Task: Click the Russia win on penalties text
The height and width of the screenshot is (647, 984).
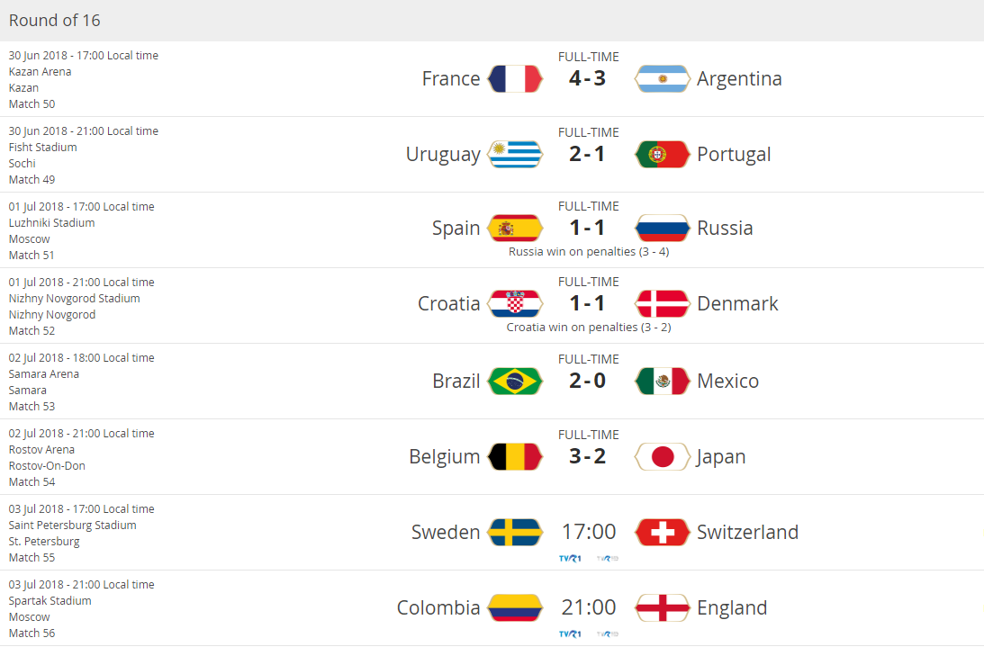Action: click(589, 252)
